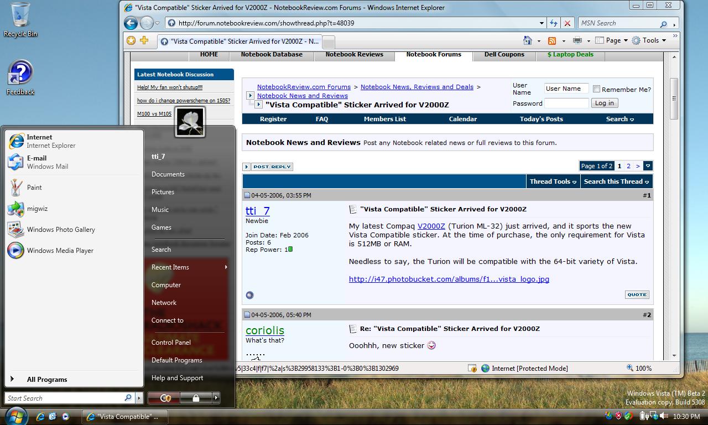Open Windows Media Player from Start menu
This screenshot has height=425, width=708.
[x=73, y=251]
